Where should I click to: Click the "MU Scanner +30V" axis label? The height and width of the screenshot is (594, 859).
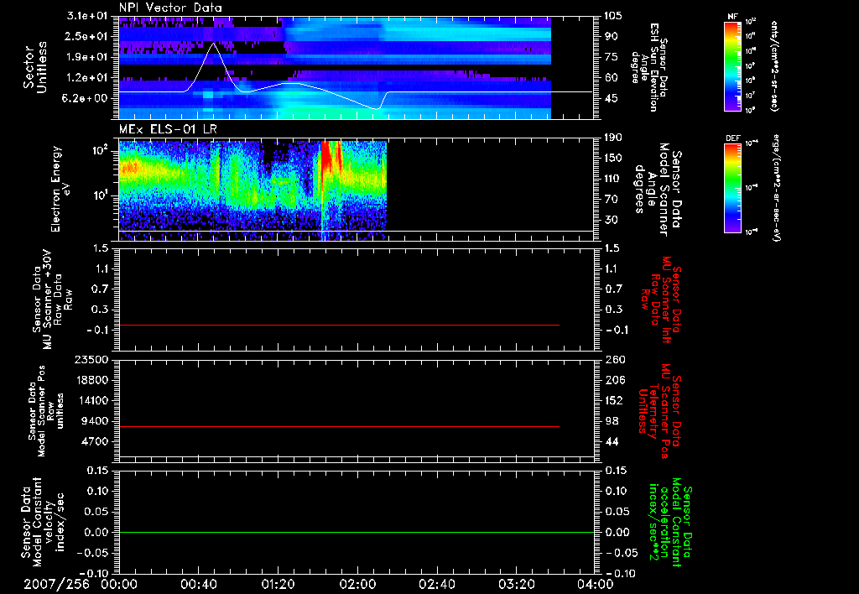pyautogui.click(x=48, y=300)
